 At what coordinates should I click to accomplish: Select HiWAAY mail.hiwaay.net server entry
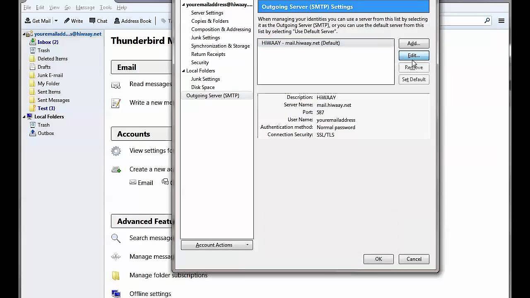301,43
